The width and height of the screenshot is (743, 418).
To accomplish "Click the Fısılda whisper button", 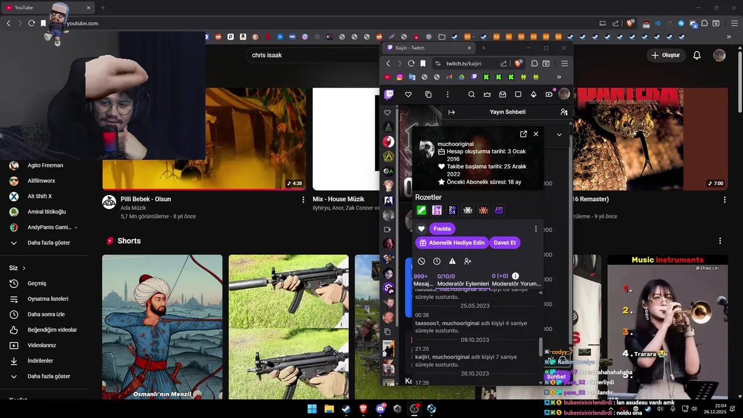I will [442, 229].
